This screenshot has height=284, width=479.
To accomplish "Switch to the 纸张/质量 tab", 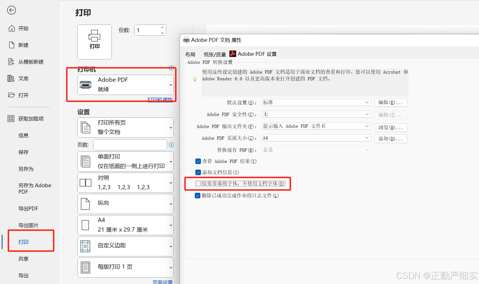I will click(215, 54).
